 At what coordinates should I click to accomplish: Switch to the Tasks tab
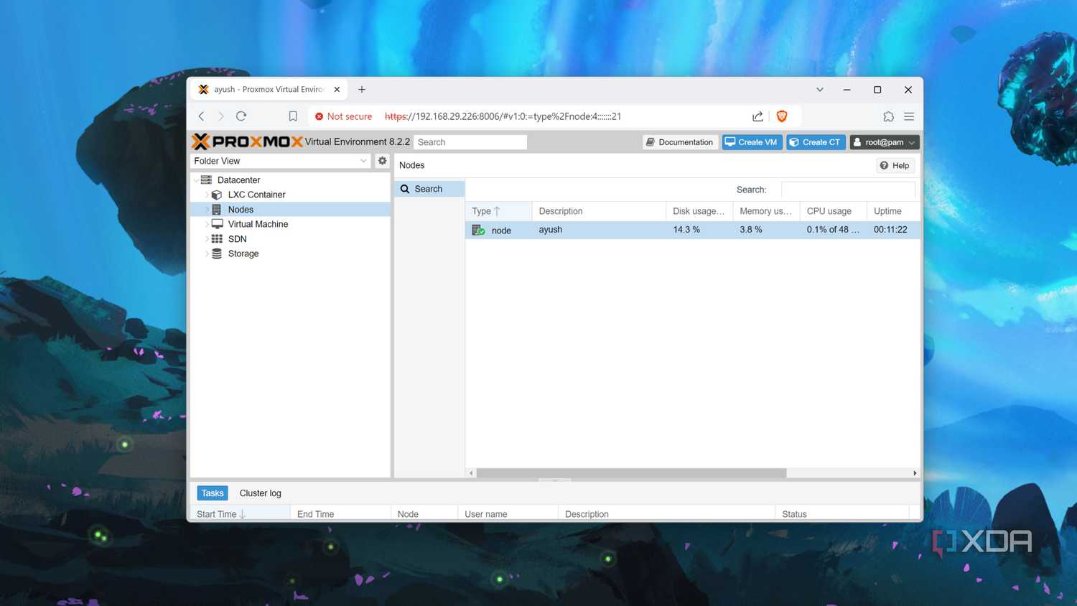coord(213,493)
